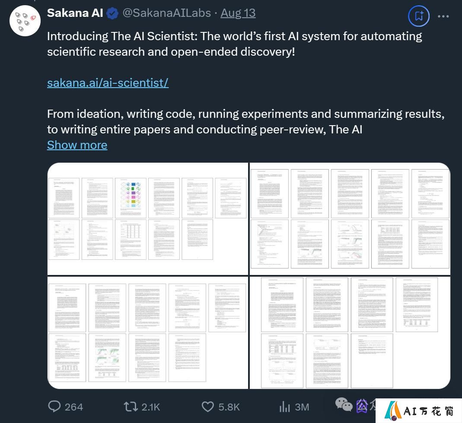462x423 pixels.
Task: Click the bookmark-plus icon button
Action: click(419, 16)
